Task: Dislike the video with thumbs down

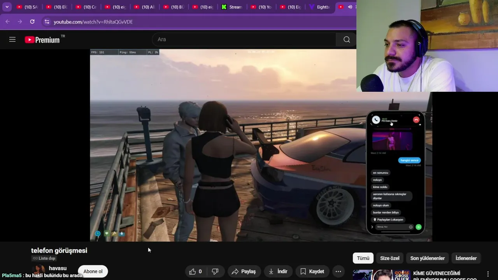Action: (215, 271)
